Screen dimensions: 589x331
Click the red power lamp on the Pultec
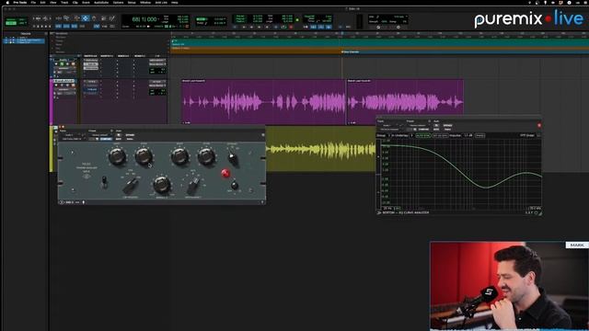click(225, 174)
